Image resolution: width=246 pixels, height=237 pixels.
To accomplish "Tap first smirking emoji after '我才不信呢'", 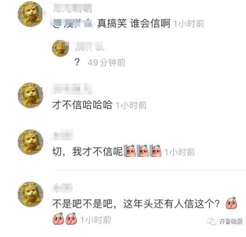I will (x=130, y=151).
